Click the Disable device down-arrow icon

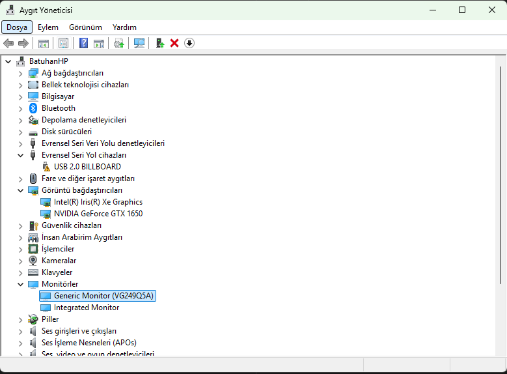tap(189, 43)
